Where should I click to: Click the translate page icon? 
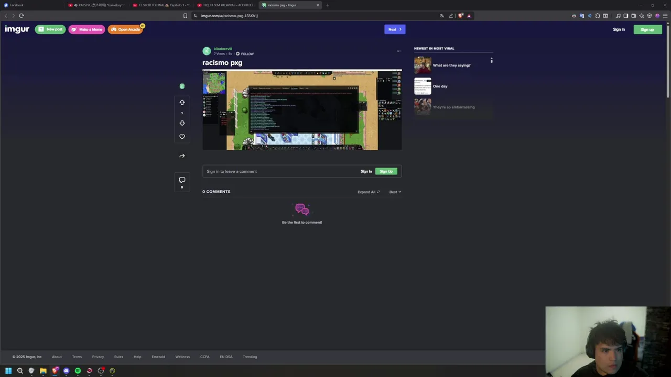coord(442,16)
